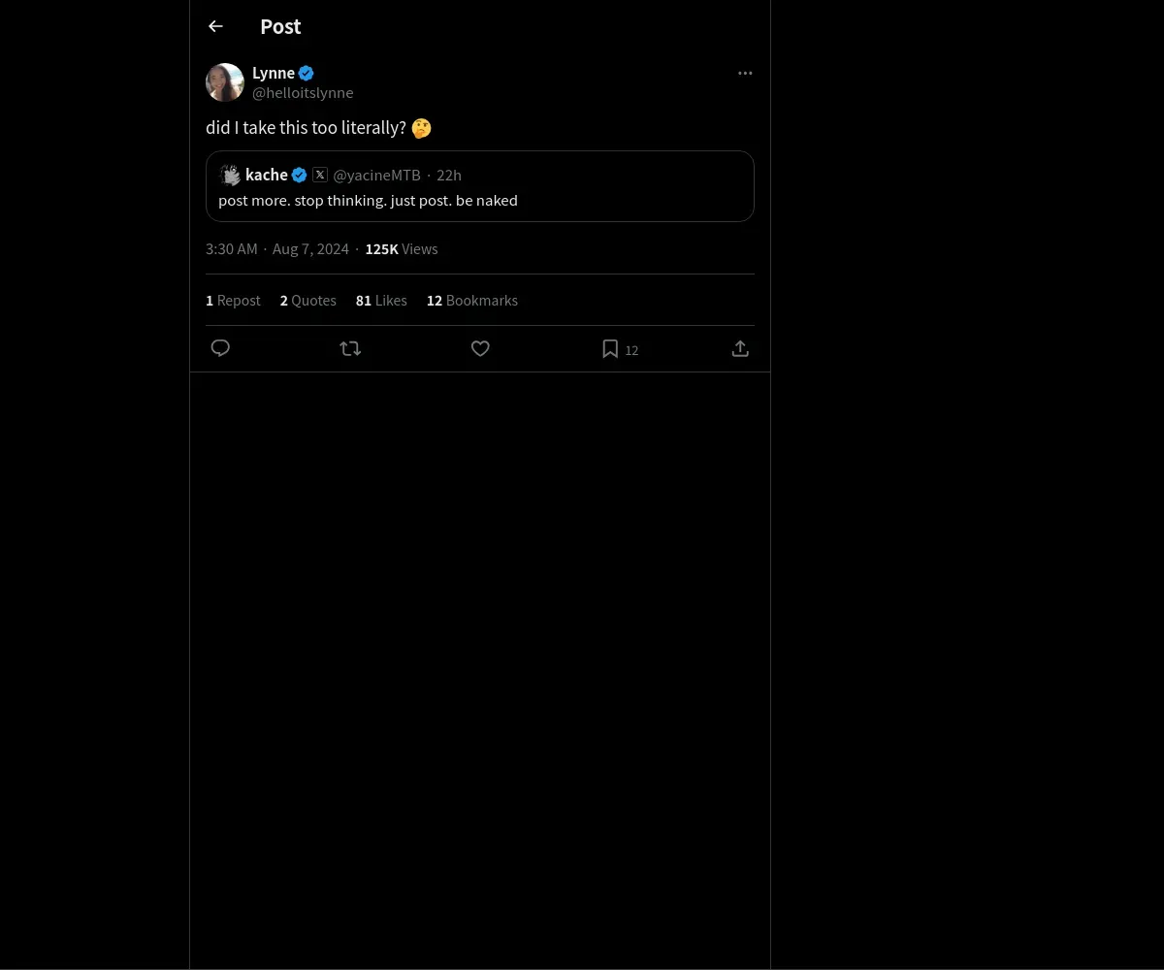Click kache's blue verified badge

click(x=299, y=175)
